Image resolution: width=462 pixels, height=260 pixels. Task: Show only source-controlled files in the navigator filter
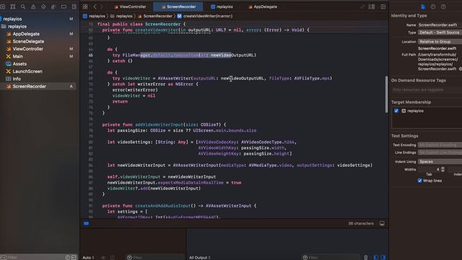click(x=74, y=257)
